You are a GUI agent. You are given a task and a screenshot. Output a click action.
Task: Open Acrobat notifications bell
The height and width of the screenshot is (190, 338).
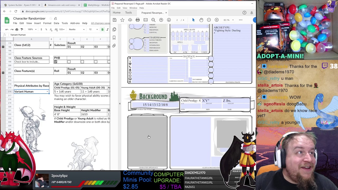[252, 13]
